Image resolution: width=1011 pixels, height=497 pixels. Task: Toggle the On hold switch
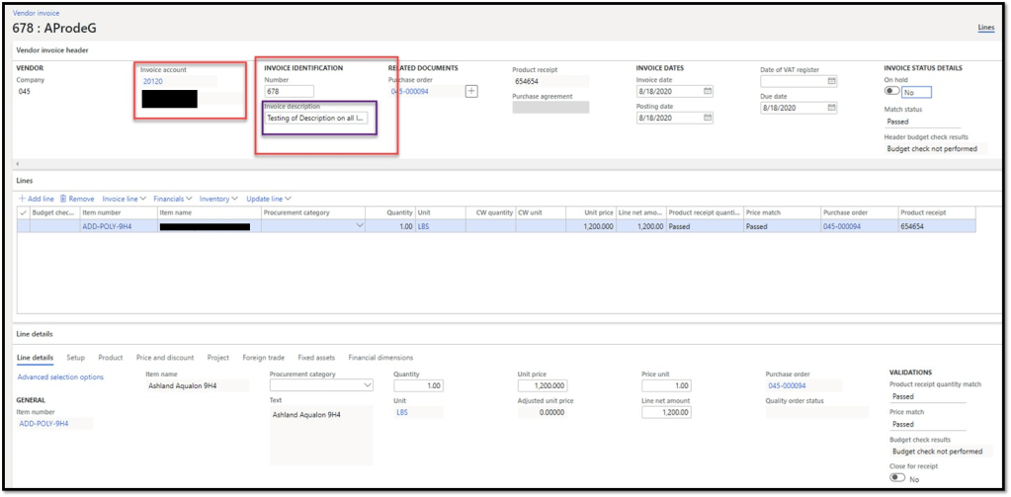[x=892, y=91]
